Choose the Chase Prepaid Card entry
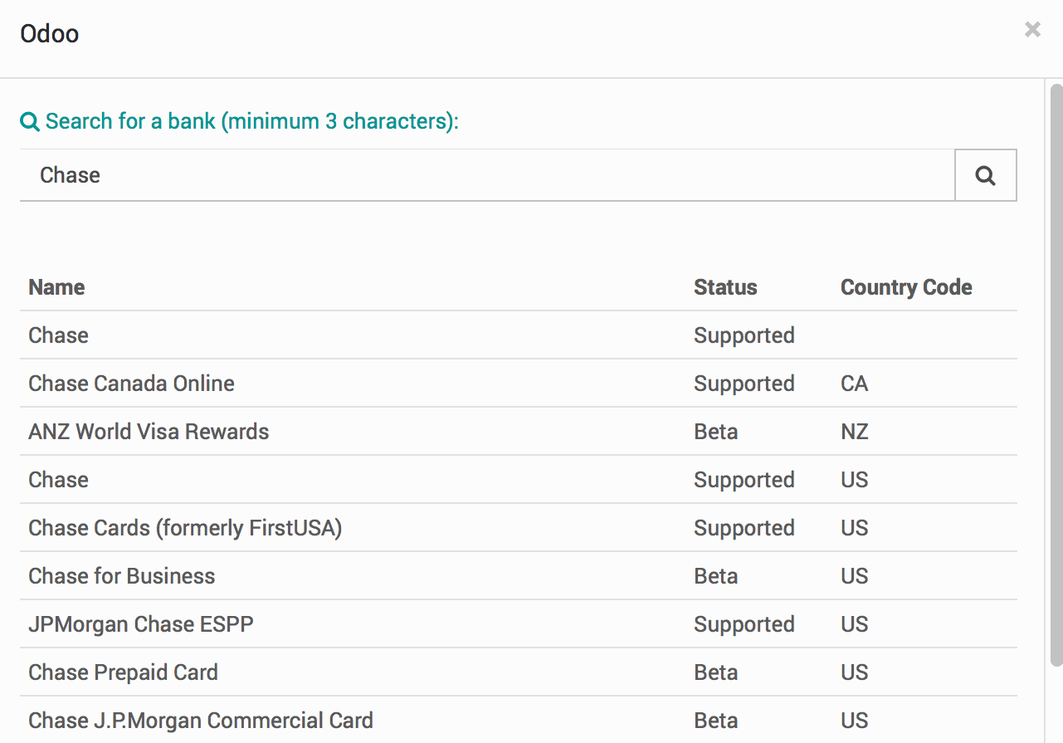This screenshot has width=1063, height=743. pos(519,672)
